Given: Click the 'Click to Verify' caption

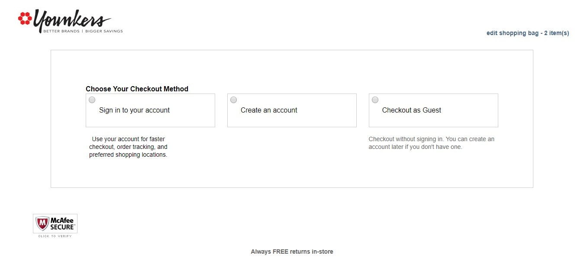Looking at the screenshot, I should tap(55, 236).
